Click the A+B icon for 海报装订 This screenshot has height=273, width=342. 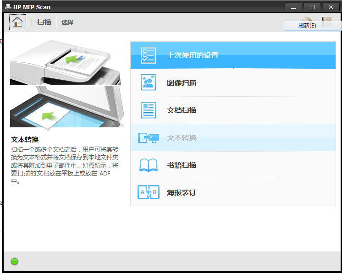(x=148, y=192)
